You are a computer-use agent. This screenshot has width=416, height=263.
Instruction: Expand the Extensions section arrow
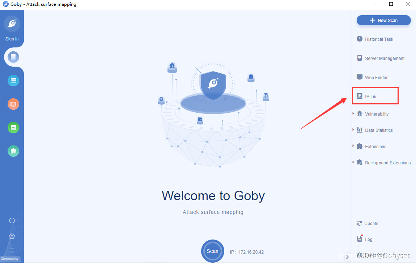(353, 146)
